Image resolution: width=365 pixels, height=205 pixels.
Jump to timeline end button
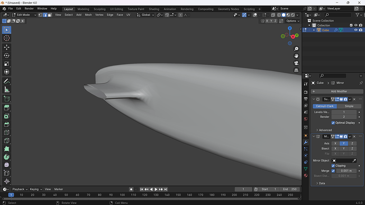pos(166,190)
